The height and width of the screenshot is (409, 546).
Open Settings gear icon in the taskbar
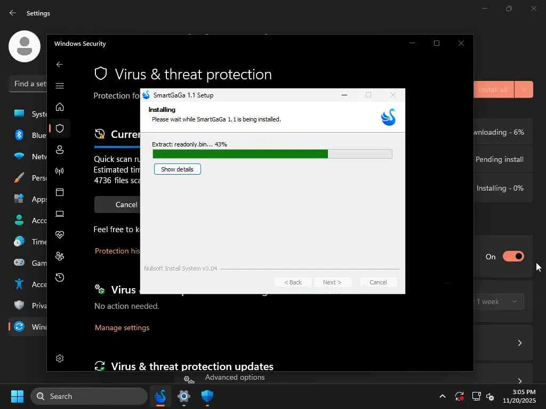coord(184,396)
